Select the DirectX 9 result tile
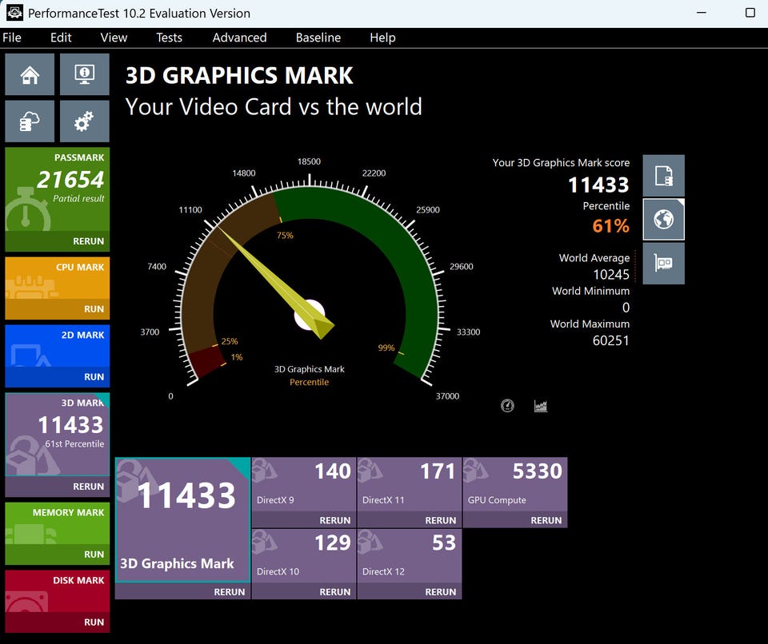768x644 pixels. coord(304,485)
